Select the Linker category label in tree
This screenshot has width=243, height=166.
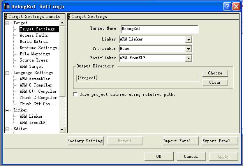point(20,110)
